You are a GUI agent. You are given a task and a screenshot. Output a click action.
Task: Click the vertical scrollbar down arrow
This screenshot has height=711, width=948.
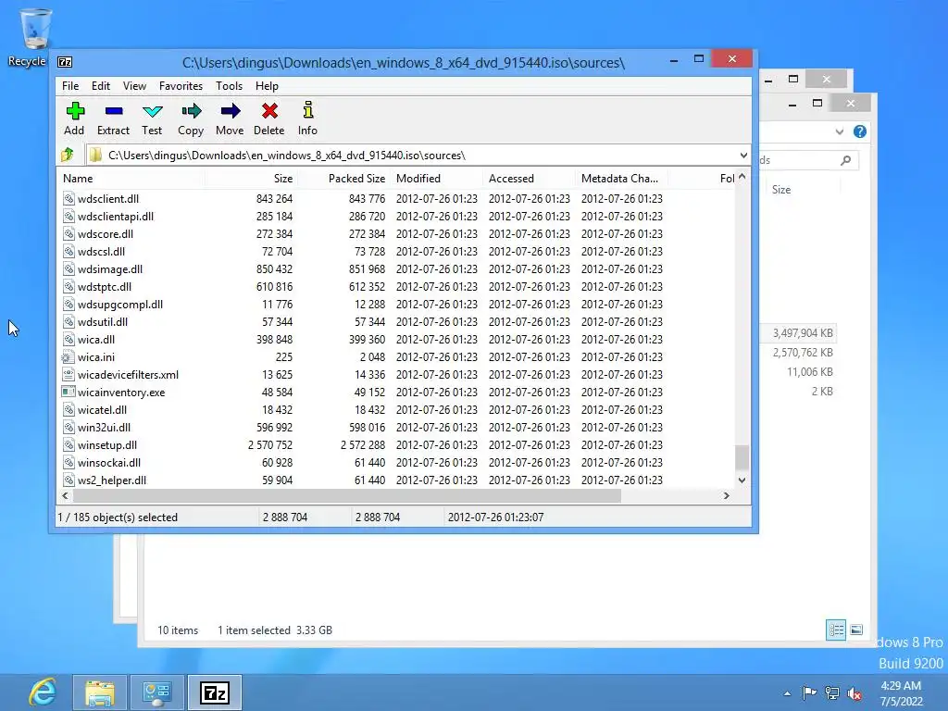coord(742,480)
